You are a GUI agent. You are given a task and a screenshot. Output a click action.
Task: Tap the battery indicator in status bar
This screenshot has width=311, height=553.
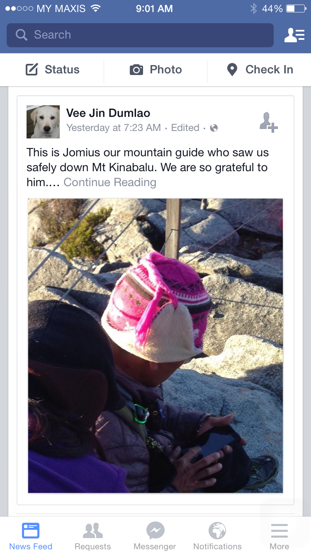tap(296, 9)
